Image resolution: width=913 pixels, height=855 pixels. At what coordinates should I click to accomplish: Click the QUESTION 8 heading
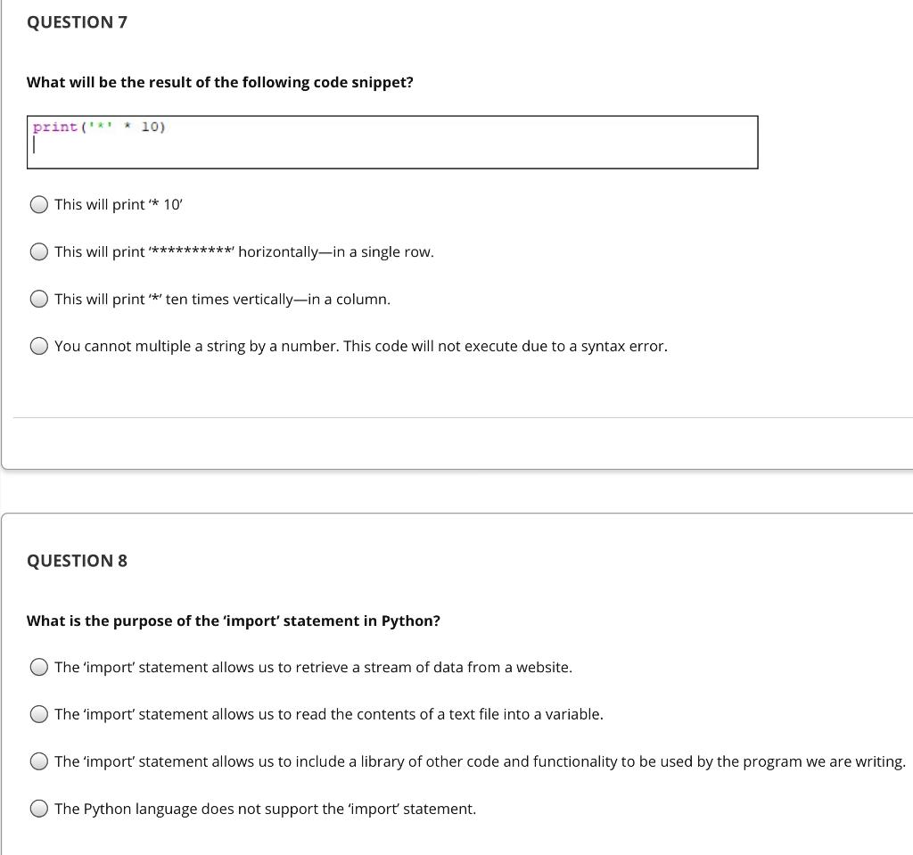[x=77, y=560]
